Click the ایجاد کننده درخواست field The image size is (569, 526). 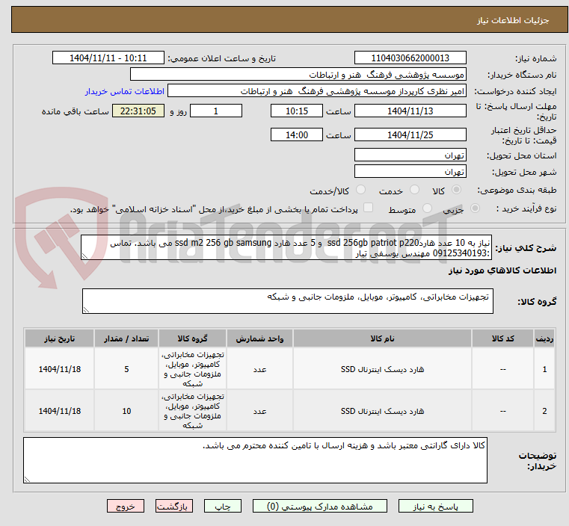click(x=316, y=91)
